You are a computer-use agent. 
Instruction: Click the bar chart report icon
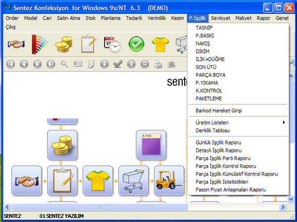click(172, 64)
